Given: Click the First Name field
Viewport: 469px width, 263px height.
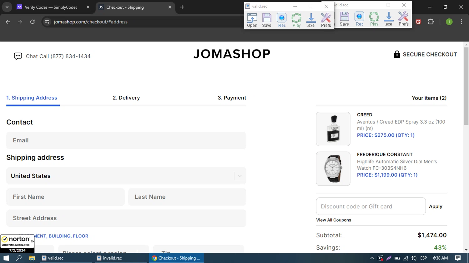Looking at the screenshot, I should pos(65,197).
